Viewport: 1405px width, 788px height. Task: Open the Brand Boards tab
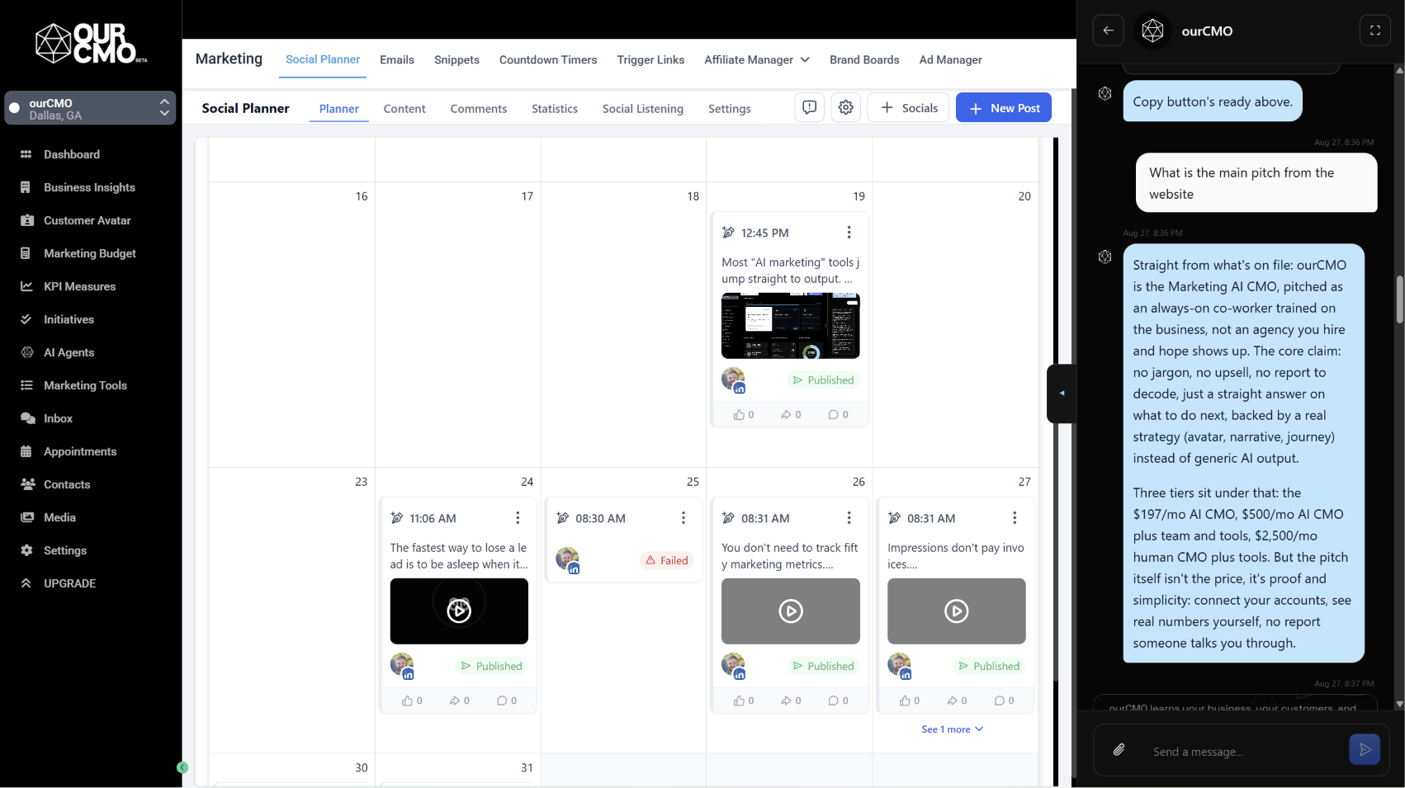[x=864, y=59]
